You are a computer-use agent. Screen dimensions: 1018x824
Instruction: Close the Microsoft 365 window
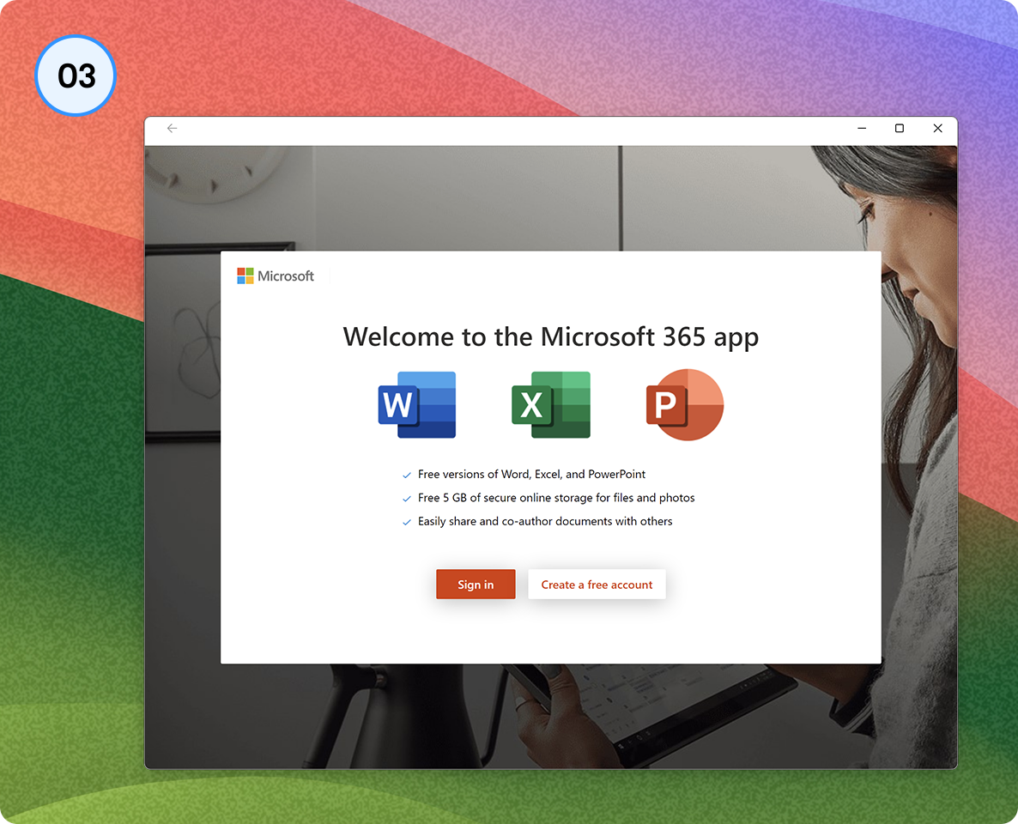coord(937,129)
